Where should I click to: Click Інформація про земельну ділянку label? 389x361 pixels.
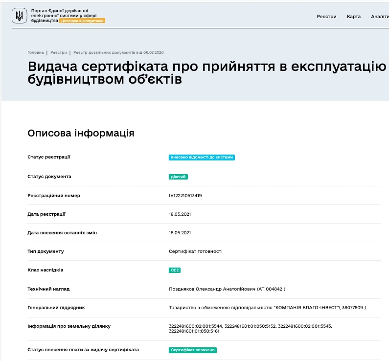[69, 326]
